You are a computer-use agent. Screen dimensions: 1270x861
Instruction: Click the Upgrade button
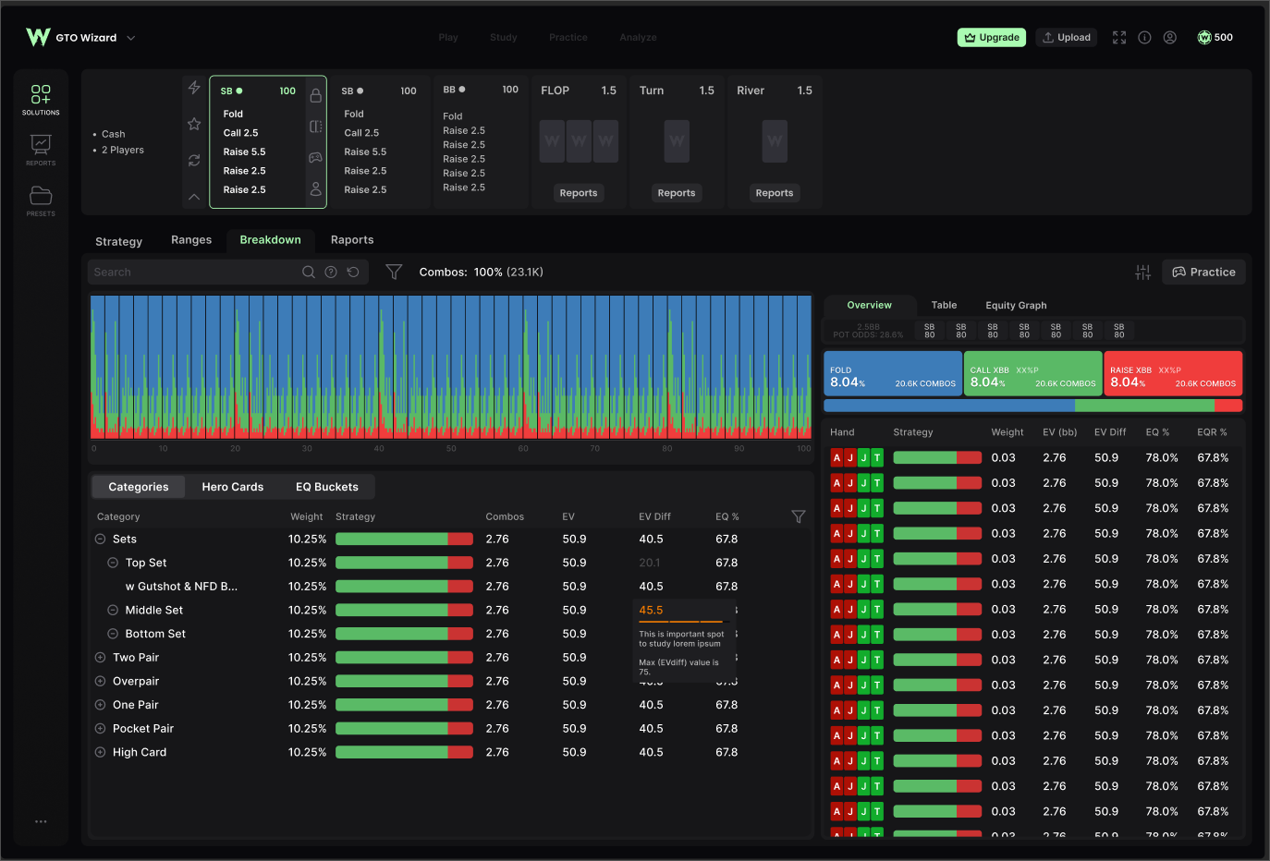(991, 37)
